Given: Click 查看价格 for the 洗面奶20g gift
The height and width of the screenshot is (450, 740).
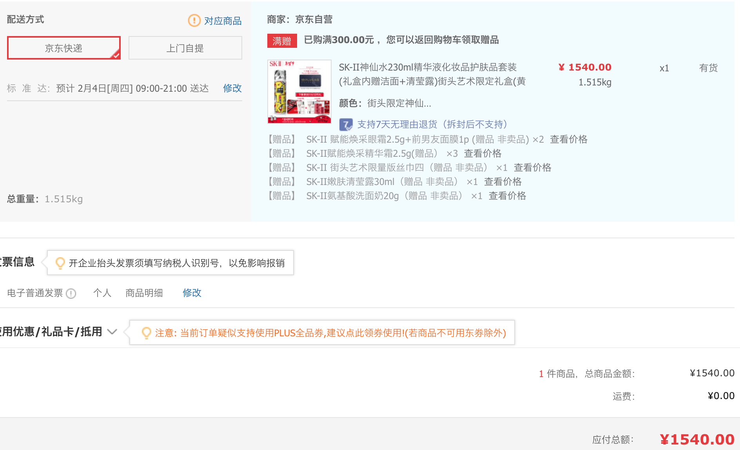Looking at the screenshot, I should click(x=508, y=196).
